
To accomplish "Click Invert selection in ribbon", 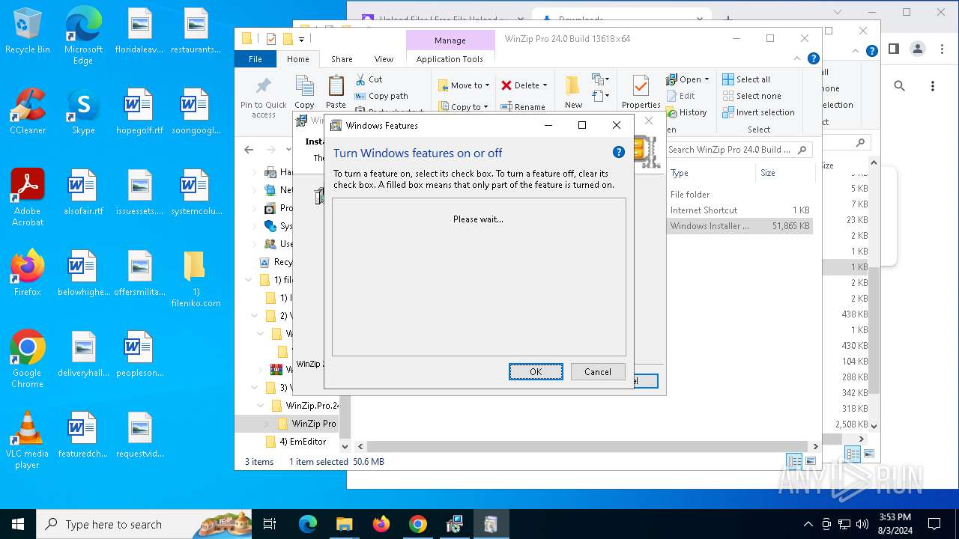I will (758, 112).
